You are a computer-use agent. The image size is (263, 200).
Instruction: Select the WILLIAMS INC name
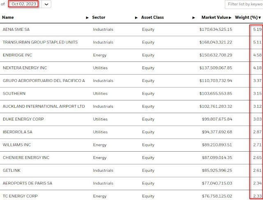pos(17,145)
